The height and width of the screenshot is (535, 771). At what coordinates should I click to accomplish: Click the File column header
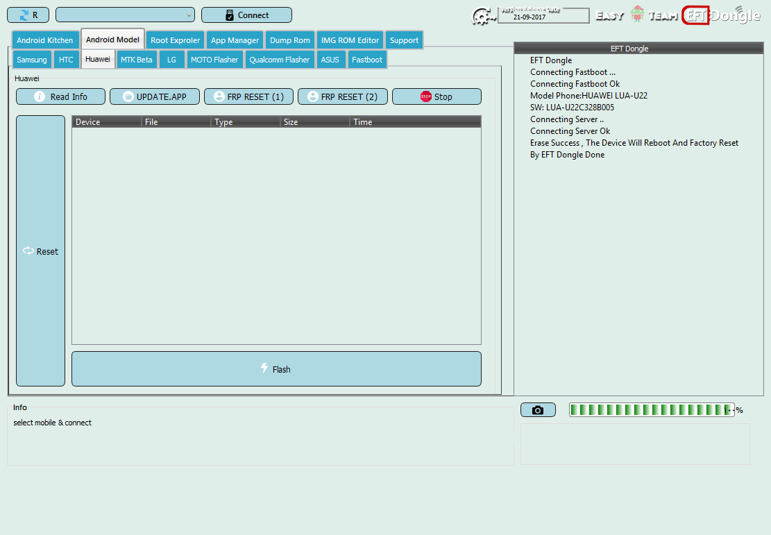[176, 122]
